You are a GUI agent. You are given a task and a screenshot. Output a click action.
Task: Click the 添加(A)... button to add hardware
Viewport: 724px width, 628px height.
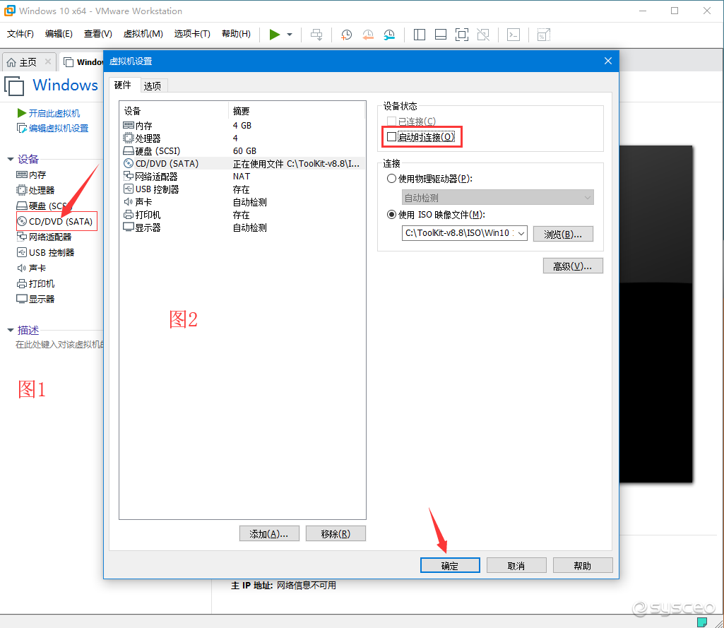pos(269,534)
